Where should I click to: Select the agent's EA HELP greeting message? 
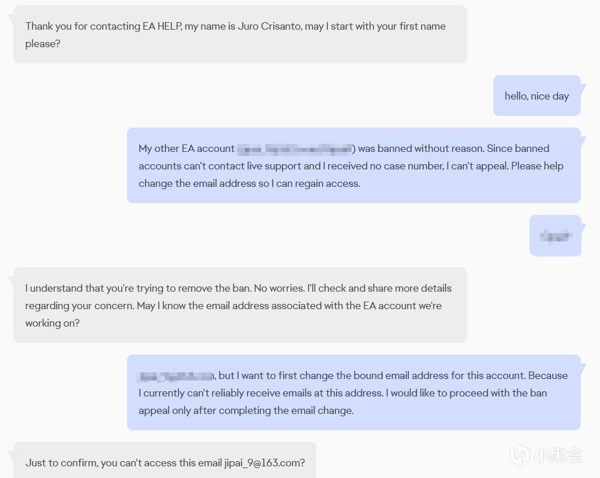click(239, 34)
